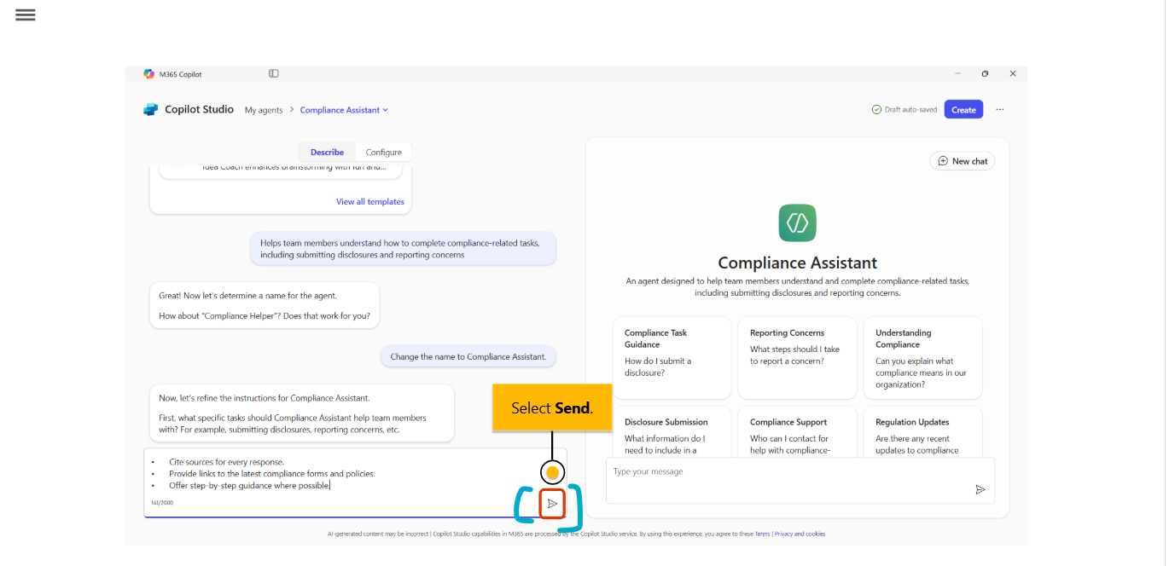Click the Draft auto-saved status
The height and width of the screenshot is (566, 1175).
pos(905,109)
